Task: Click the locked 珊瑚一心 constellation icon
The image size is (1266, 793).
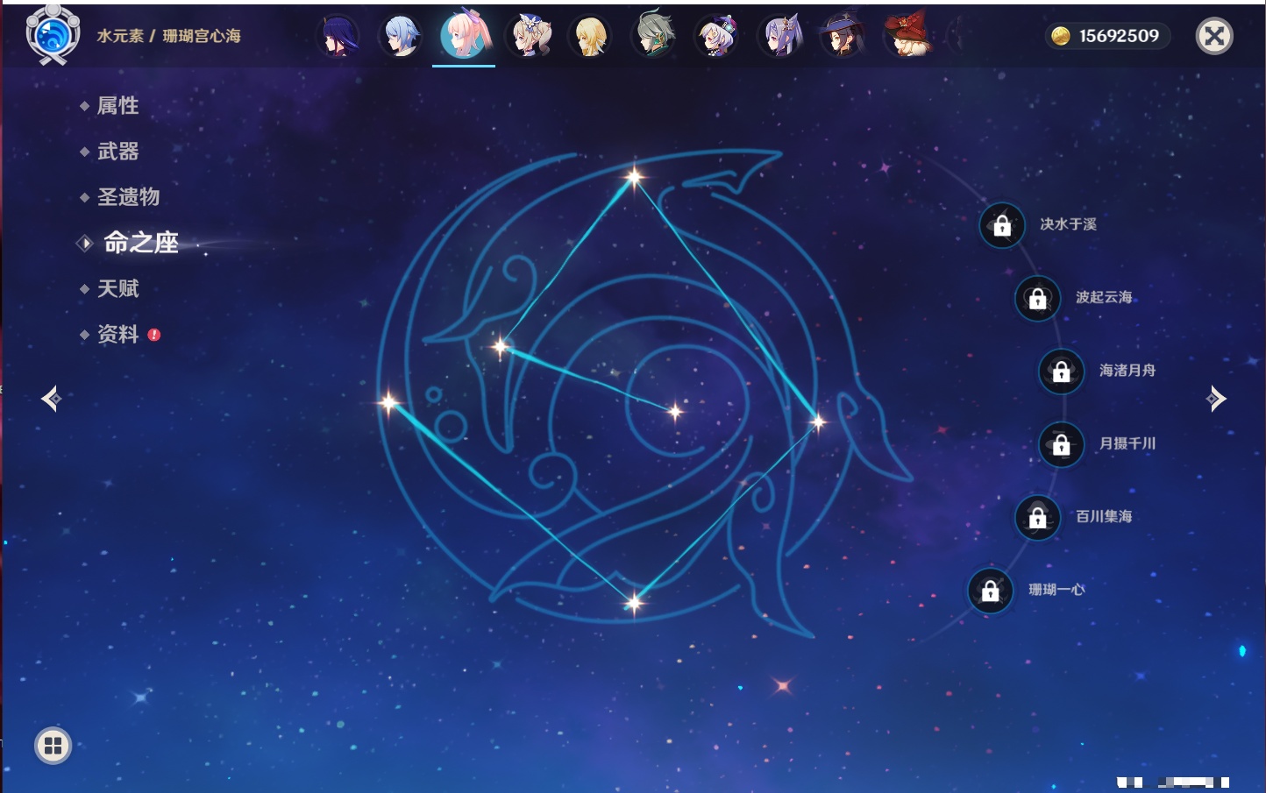Action: pos(990,591)
